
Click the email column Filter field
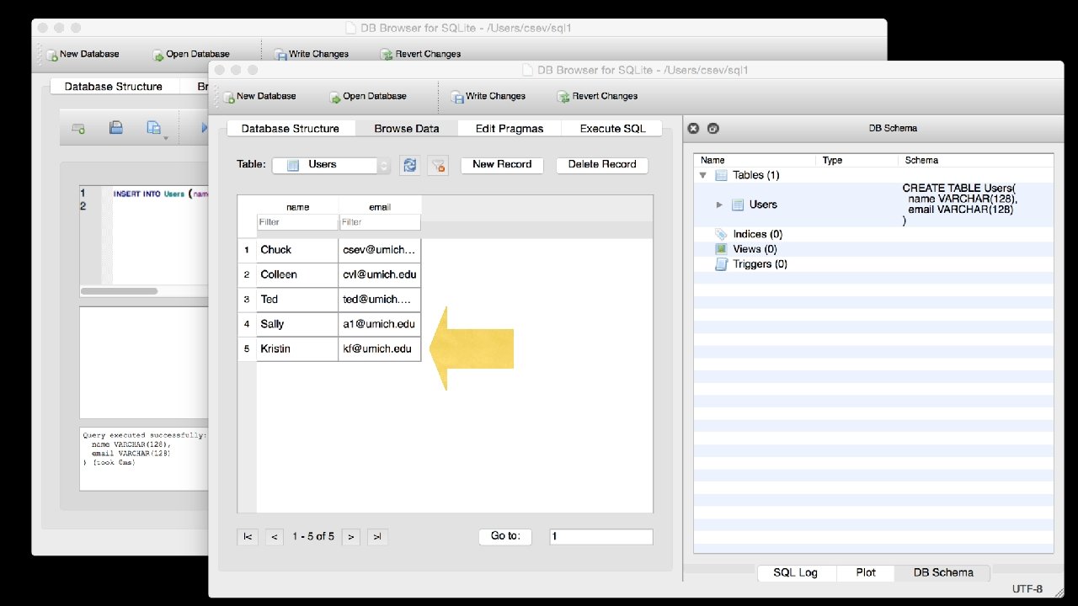point(380,222)
